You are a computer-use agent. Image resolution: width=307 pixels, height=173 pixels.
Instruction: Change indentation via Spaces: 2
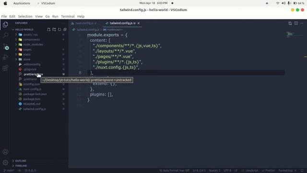click(x=214, y=171)
